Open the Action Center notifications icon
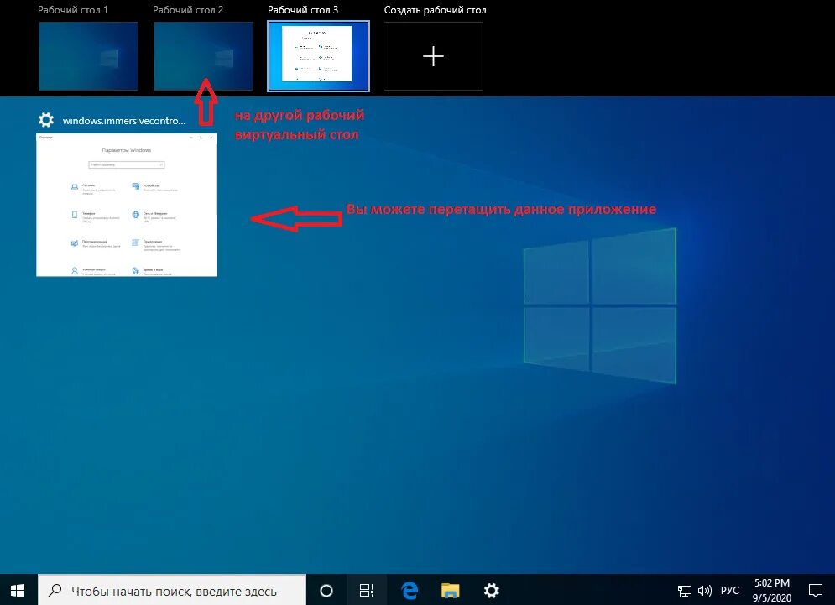 click(x=816, y=591)
